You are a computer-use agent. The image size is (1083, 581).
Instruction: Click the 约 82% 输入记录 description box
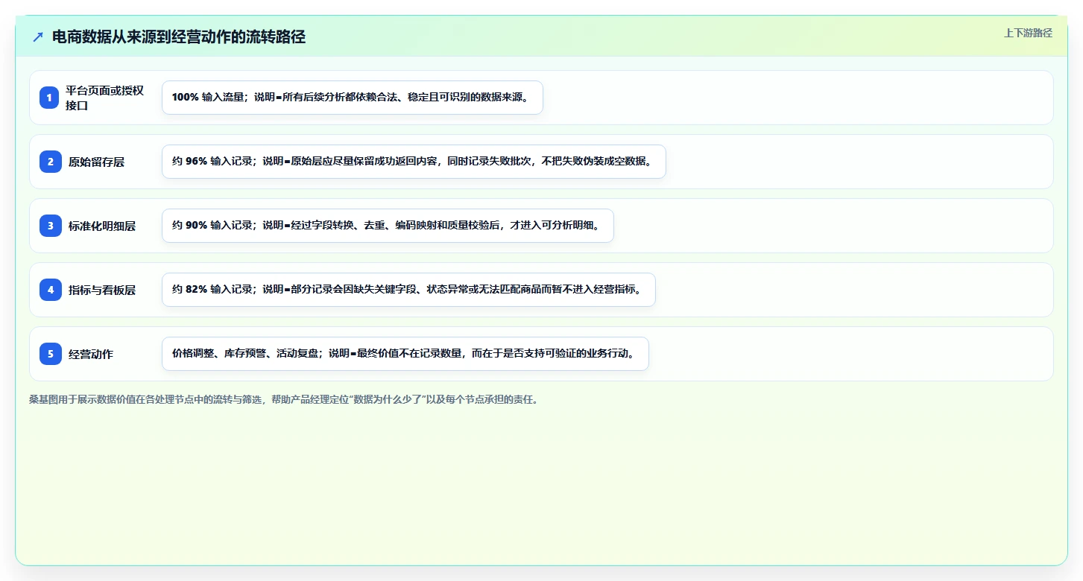tap(408, 290)
